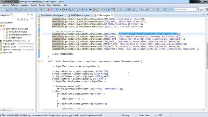
Task: Open the Run launch dropdown arrow
Action: [66, 9]
